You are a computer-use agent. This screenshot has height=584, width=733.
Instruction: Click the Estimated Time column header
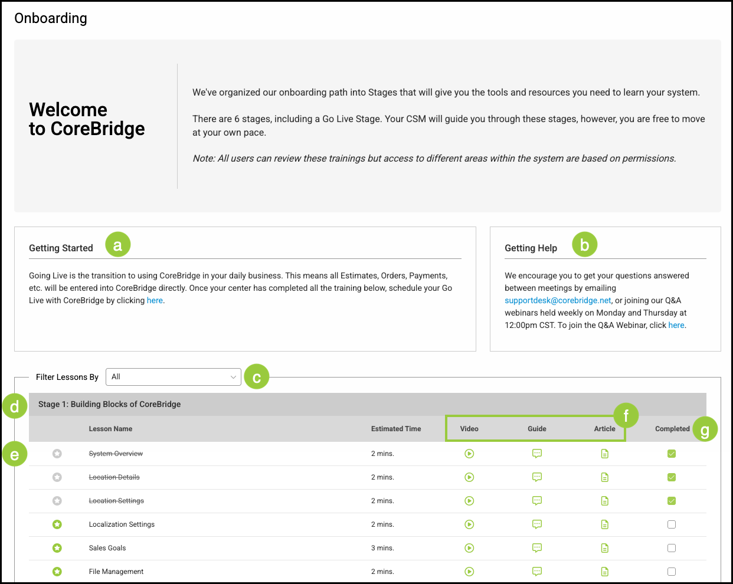[x=396, y=429]
